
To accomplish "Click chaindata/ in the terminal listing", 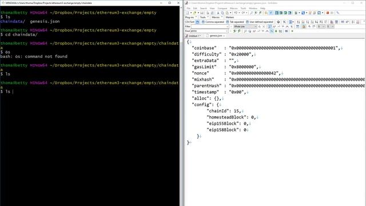I will coord(13,22).
